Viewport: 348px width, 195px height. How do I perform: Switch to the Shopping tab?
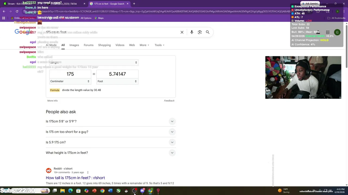tap(104, 45)
